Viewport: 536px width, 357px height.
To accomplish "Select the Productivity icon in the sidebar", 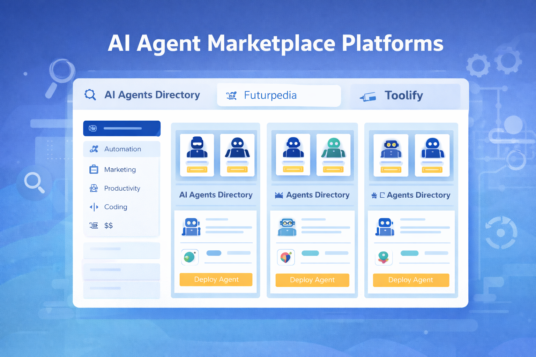I will point(94,188).
